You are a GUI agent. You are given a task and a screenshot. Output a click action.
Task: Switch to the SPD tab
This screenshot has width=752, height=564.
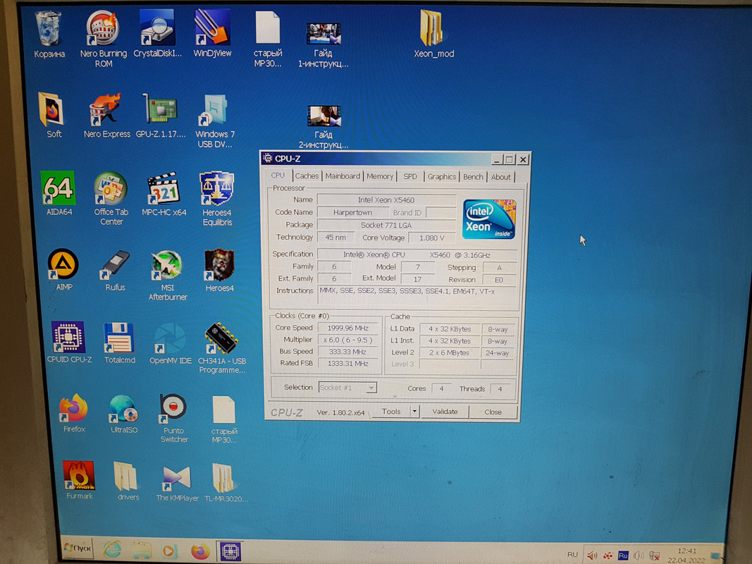pos(410,176)
